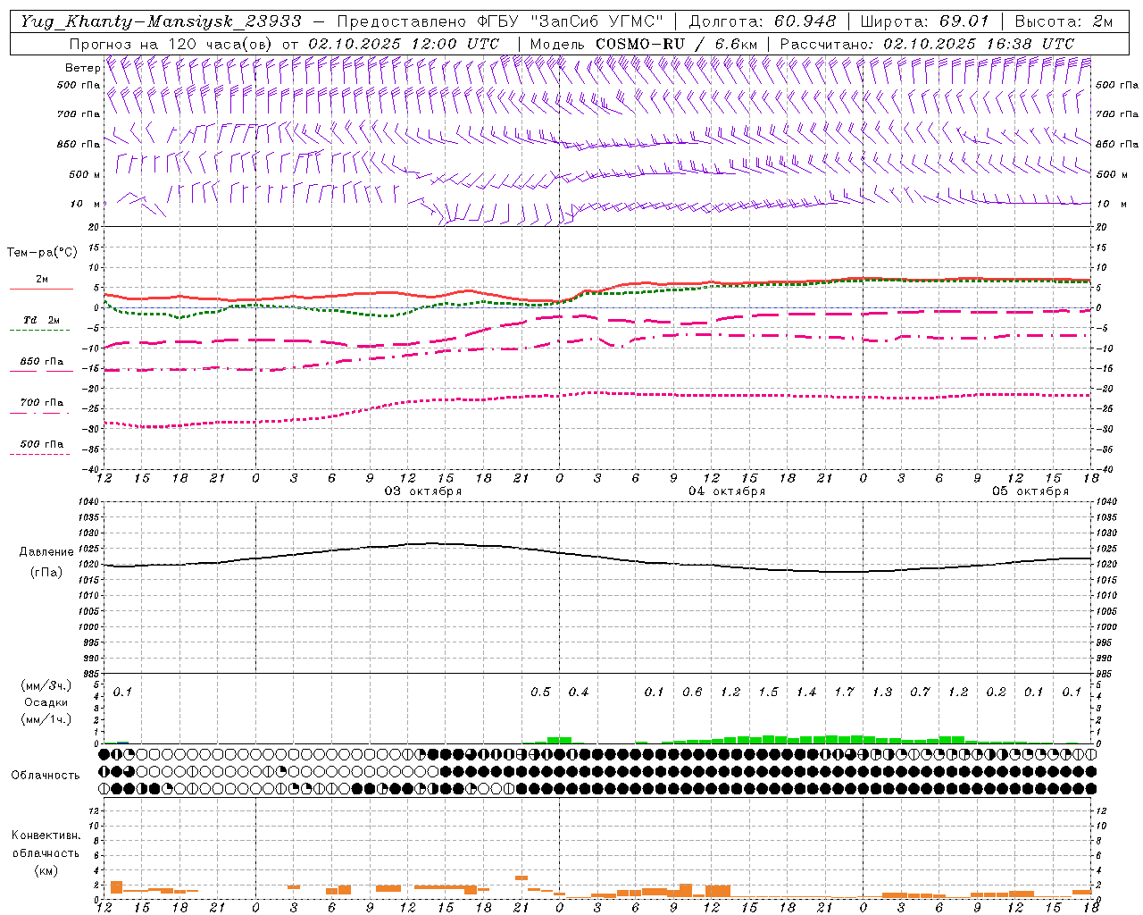Image resolution: width=1143 pixels, height=915 pixels.
Task: Select the 'Предоставлено ФГБУ ЗапСиб УГМС' header text
Action: pyautogui.click(x=500, y=21)
